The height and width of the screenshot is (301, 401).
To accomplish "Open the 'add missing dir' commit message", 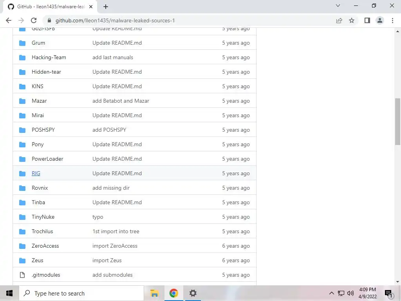I will coord(111,188).
